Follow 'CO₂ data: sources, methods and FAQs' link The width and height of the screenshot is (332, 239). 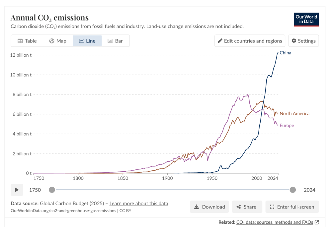[275, 222]
